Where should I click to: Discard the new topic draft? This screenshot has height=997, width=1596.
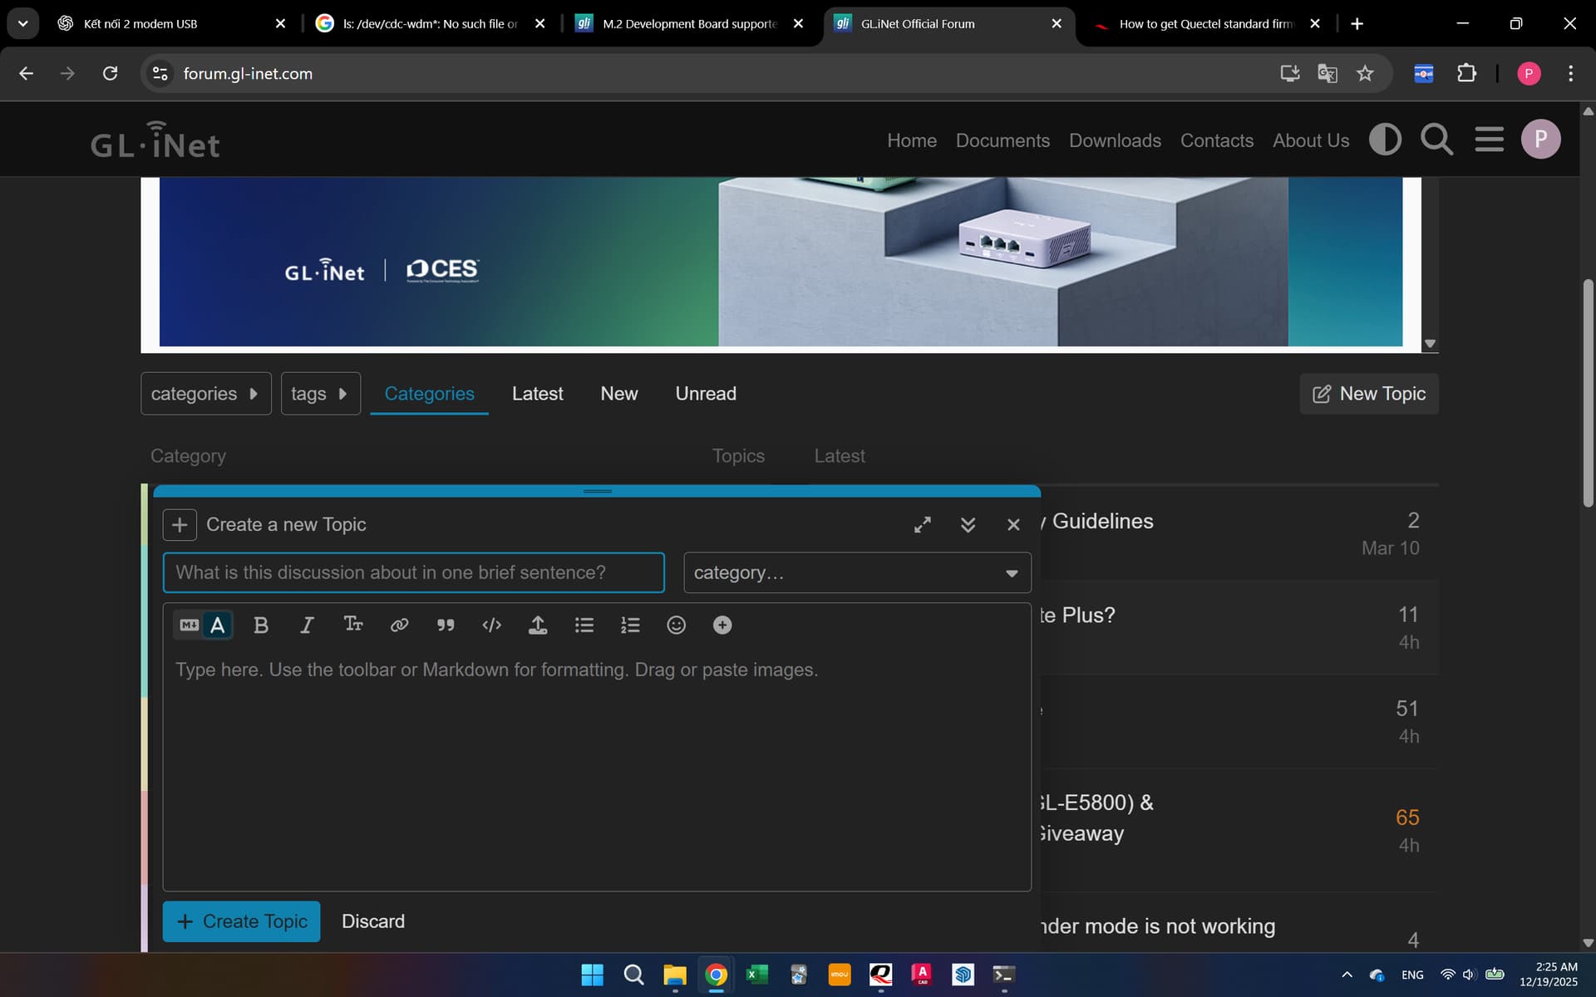pyautogui.click(x=373, y=921)
